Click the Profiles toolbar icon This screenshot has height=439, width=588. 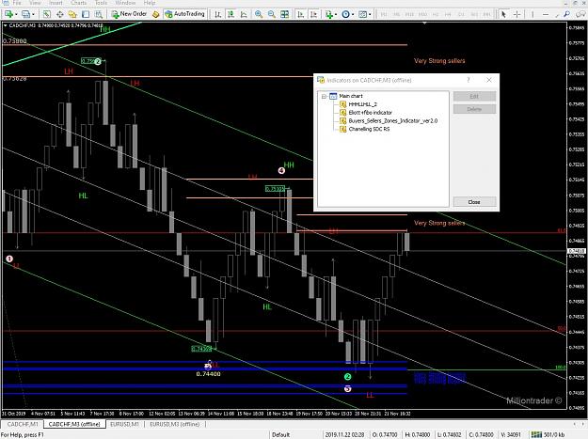coord(25,14)
